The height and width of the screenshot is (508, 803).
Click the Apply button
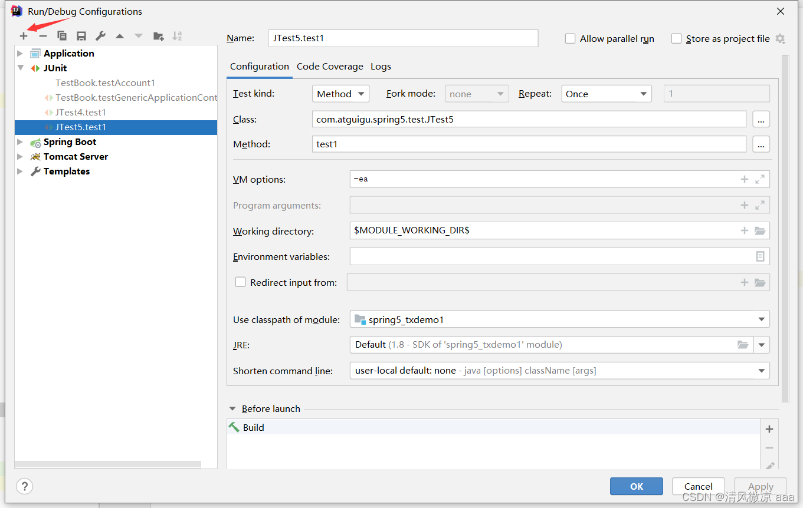tap(761, 486)
